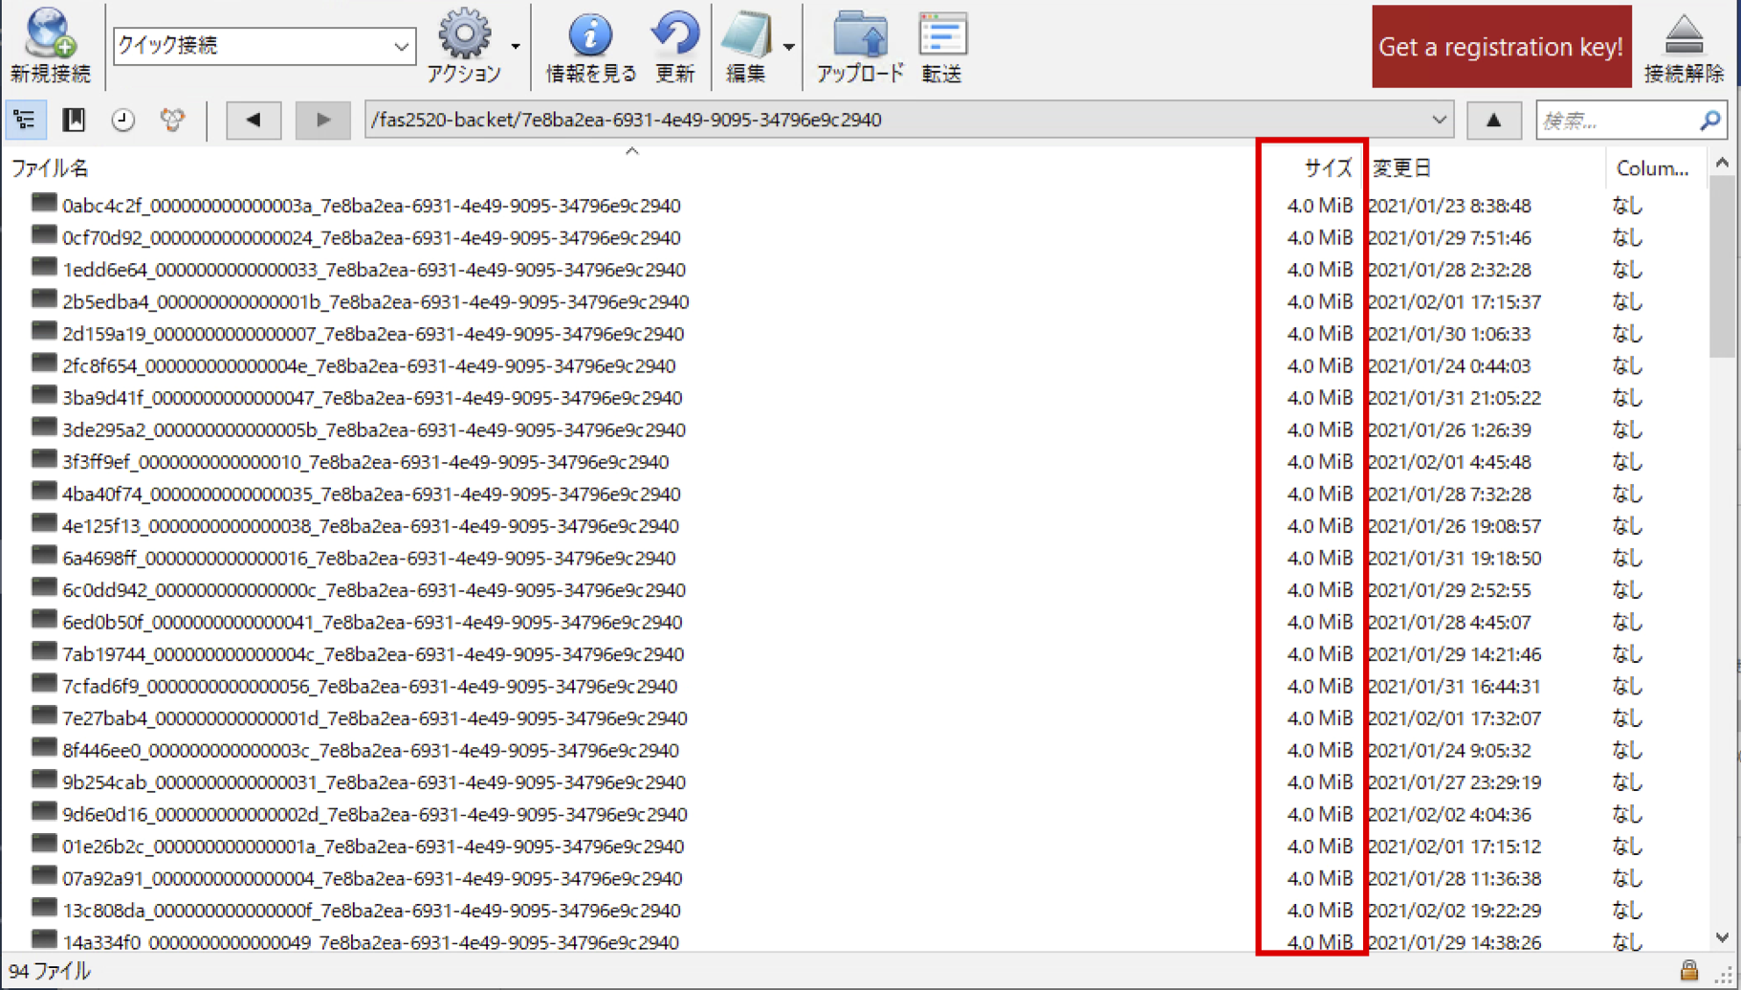The width and height of the screenshot is (1741, 990).
Task: Click the Get a registration key! banner
Action: click(x=1501, y=47)
